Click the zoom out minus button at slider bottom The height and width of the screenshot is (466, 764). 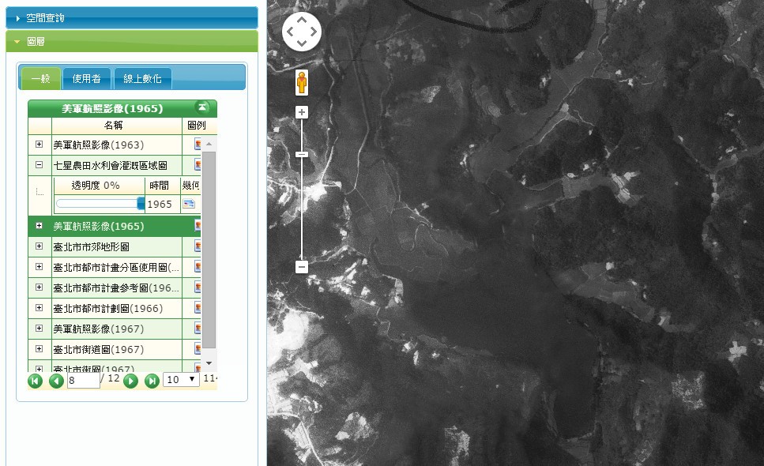pos(301,267)
